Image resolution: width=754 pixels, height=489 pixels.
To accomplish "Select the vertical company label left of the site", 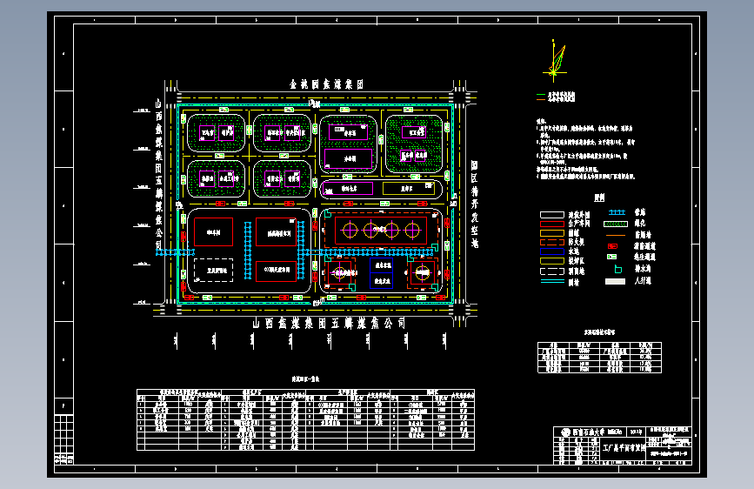I will (x=158, y=174).
